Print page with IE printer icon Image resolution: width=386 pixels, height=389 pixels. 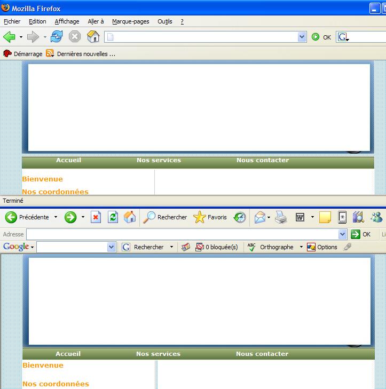[x=281, y=217]
